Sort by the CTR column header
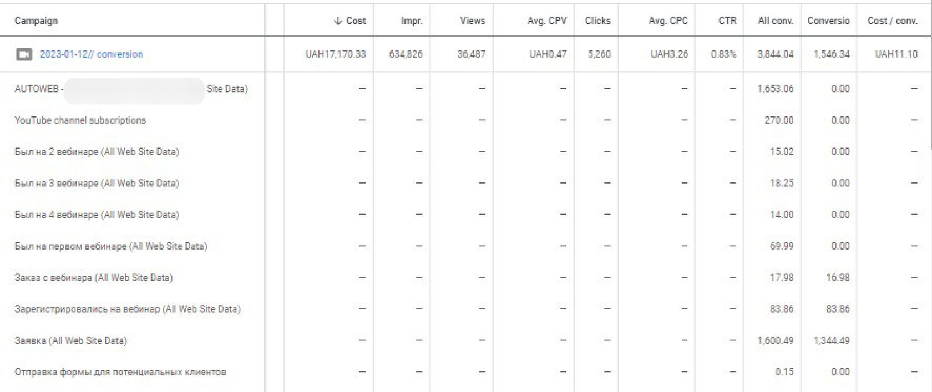Image resolution: width=932 pixels, height=392 pixels. tap(727, 21)
